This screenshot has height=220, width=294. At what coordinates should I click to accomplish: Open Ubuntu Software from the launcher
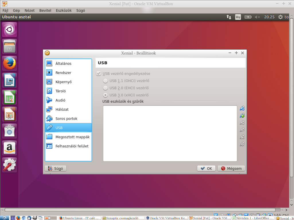[x=9, y=131]
